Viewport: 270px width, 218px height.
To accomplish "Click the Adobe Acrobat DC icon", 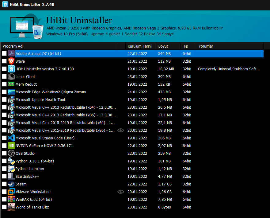I will pyautogui.click(x=11, y=53).
